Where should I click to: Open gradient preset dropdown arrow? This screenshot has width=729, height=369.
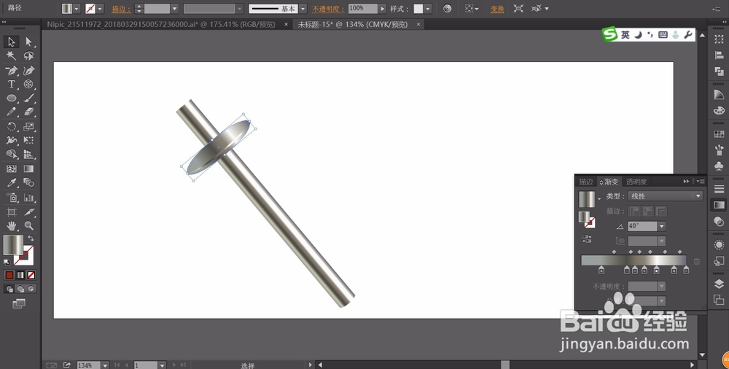(x=599, y=198)
